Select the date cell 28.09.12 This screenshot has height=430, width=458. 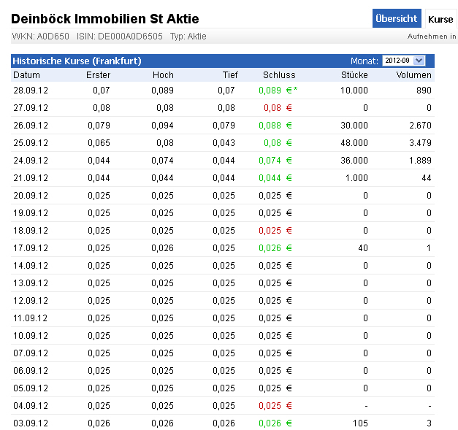(31, 91)
